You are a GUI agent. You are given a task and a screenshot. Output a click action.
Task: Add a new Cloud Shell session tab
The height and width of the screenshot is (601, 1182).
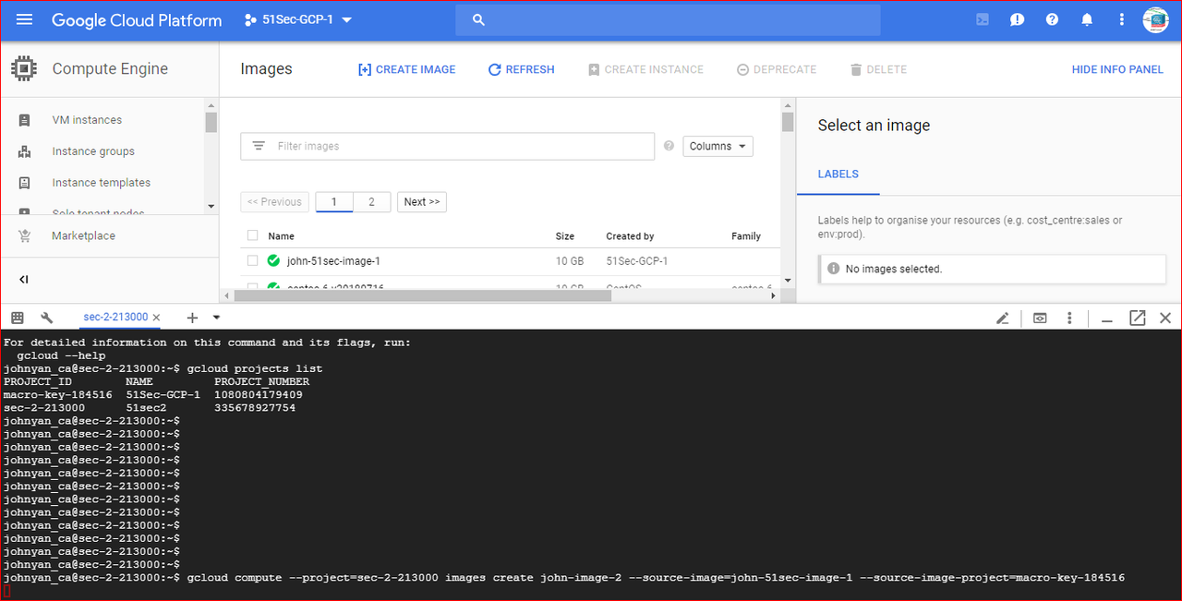tap(192, 317)
